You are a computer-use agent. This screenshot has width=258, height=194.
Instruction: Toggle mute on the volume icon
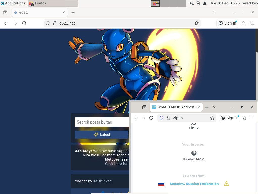[x=191, y=3]
